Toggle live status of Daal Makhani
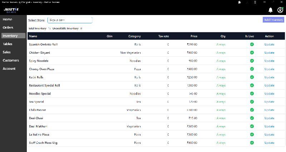 click(252, 126)
